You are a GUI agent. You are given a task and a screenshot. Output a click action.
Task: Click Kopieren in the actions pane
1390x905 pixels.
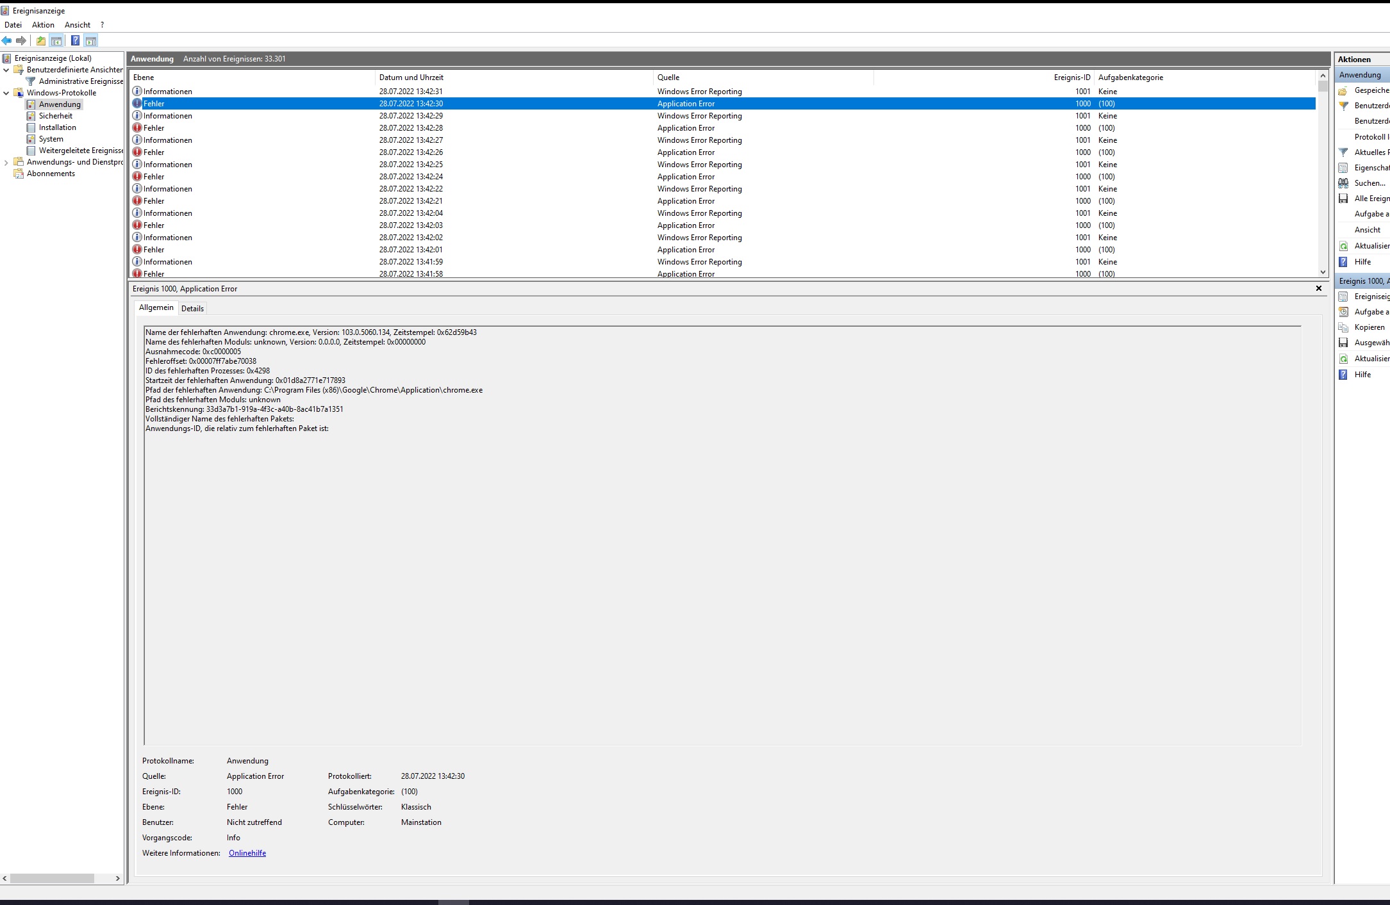(x=1369, y=327)
